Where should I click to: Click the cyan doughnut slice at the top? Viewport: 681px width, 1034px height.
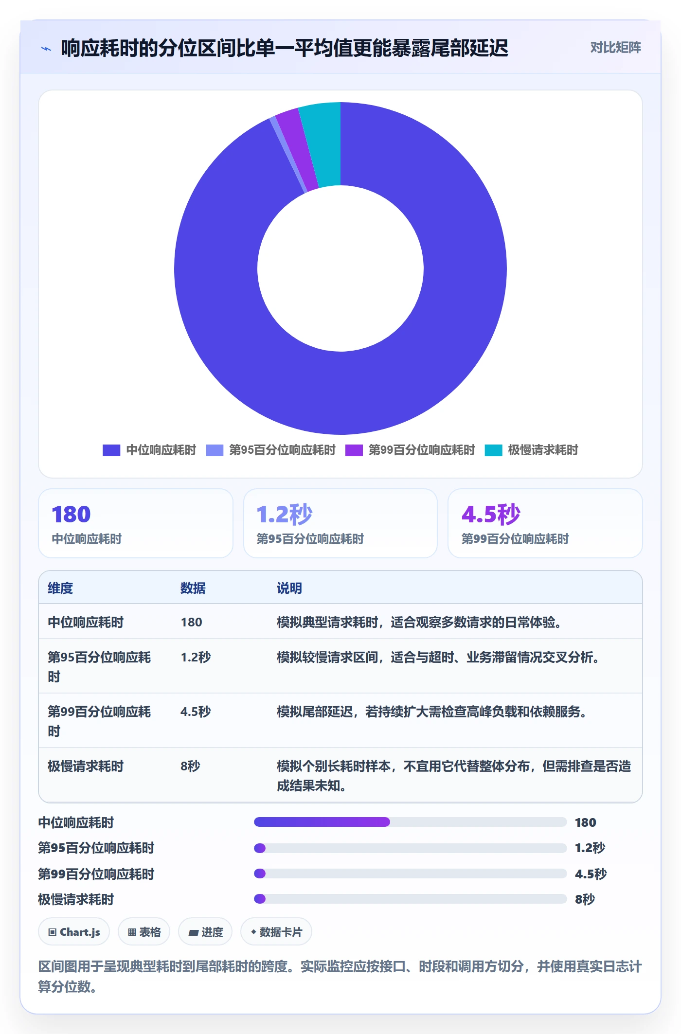click(322, 144)
